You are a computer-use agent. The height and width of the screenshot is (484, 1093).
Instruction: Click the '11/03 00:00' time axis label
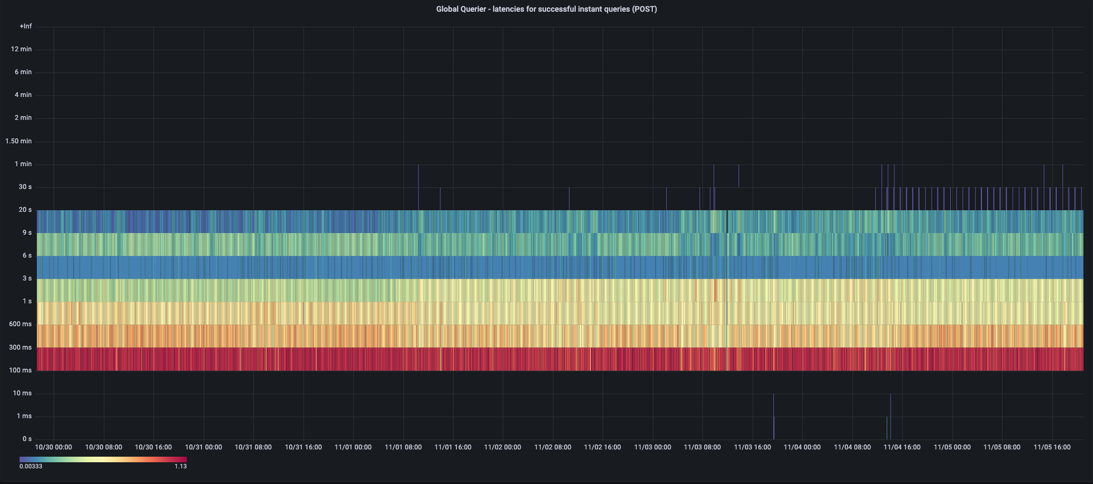click(x=653, y=447)
